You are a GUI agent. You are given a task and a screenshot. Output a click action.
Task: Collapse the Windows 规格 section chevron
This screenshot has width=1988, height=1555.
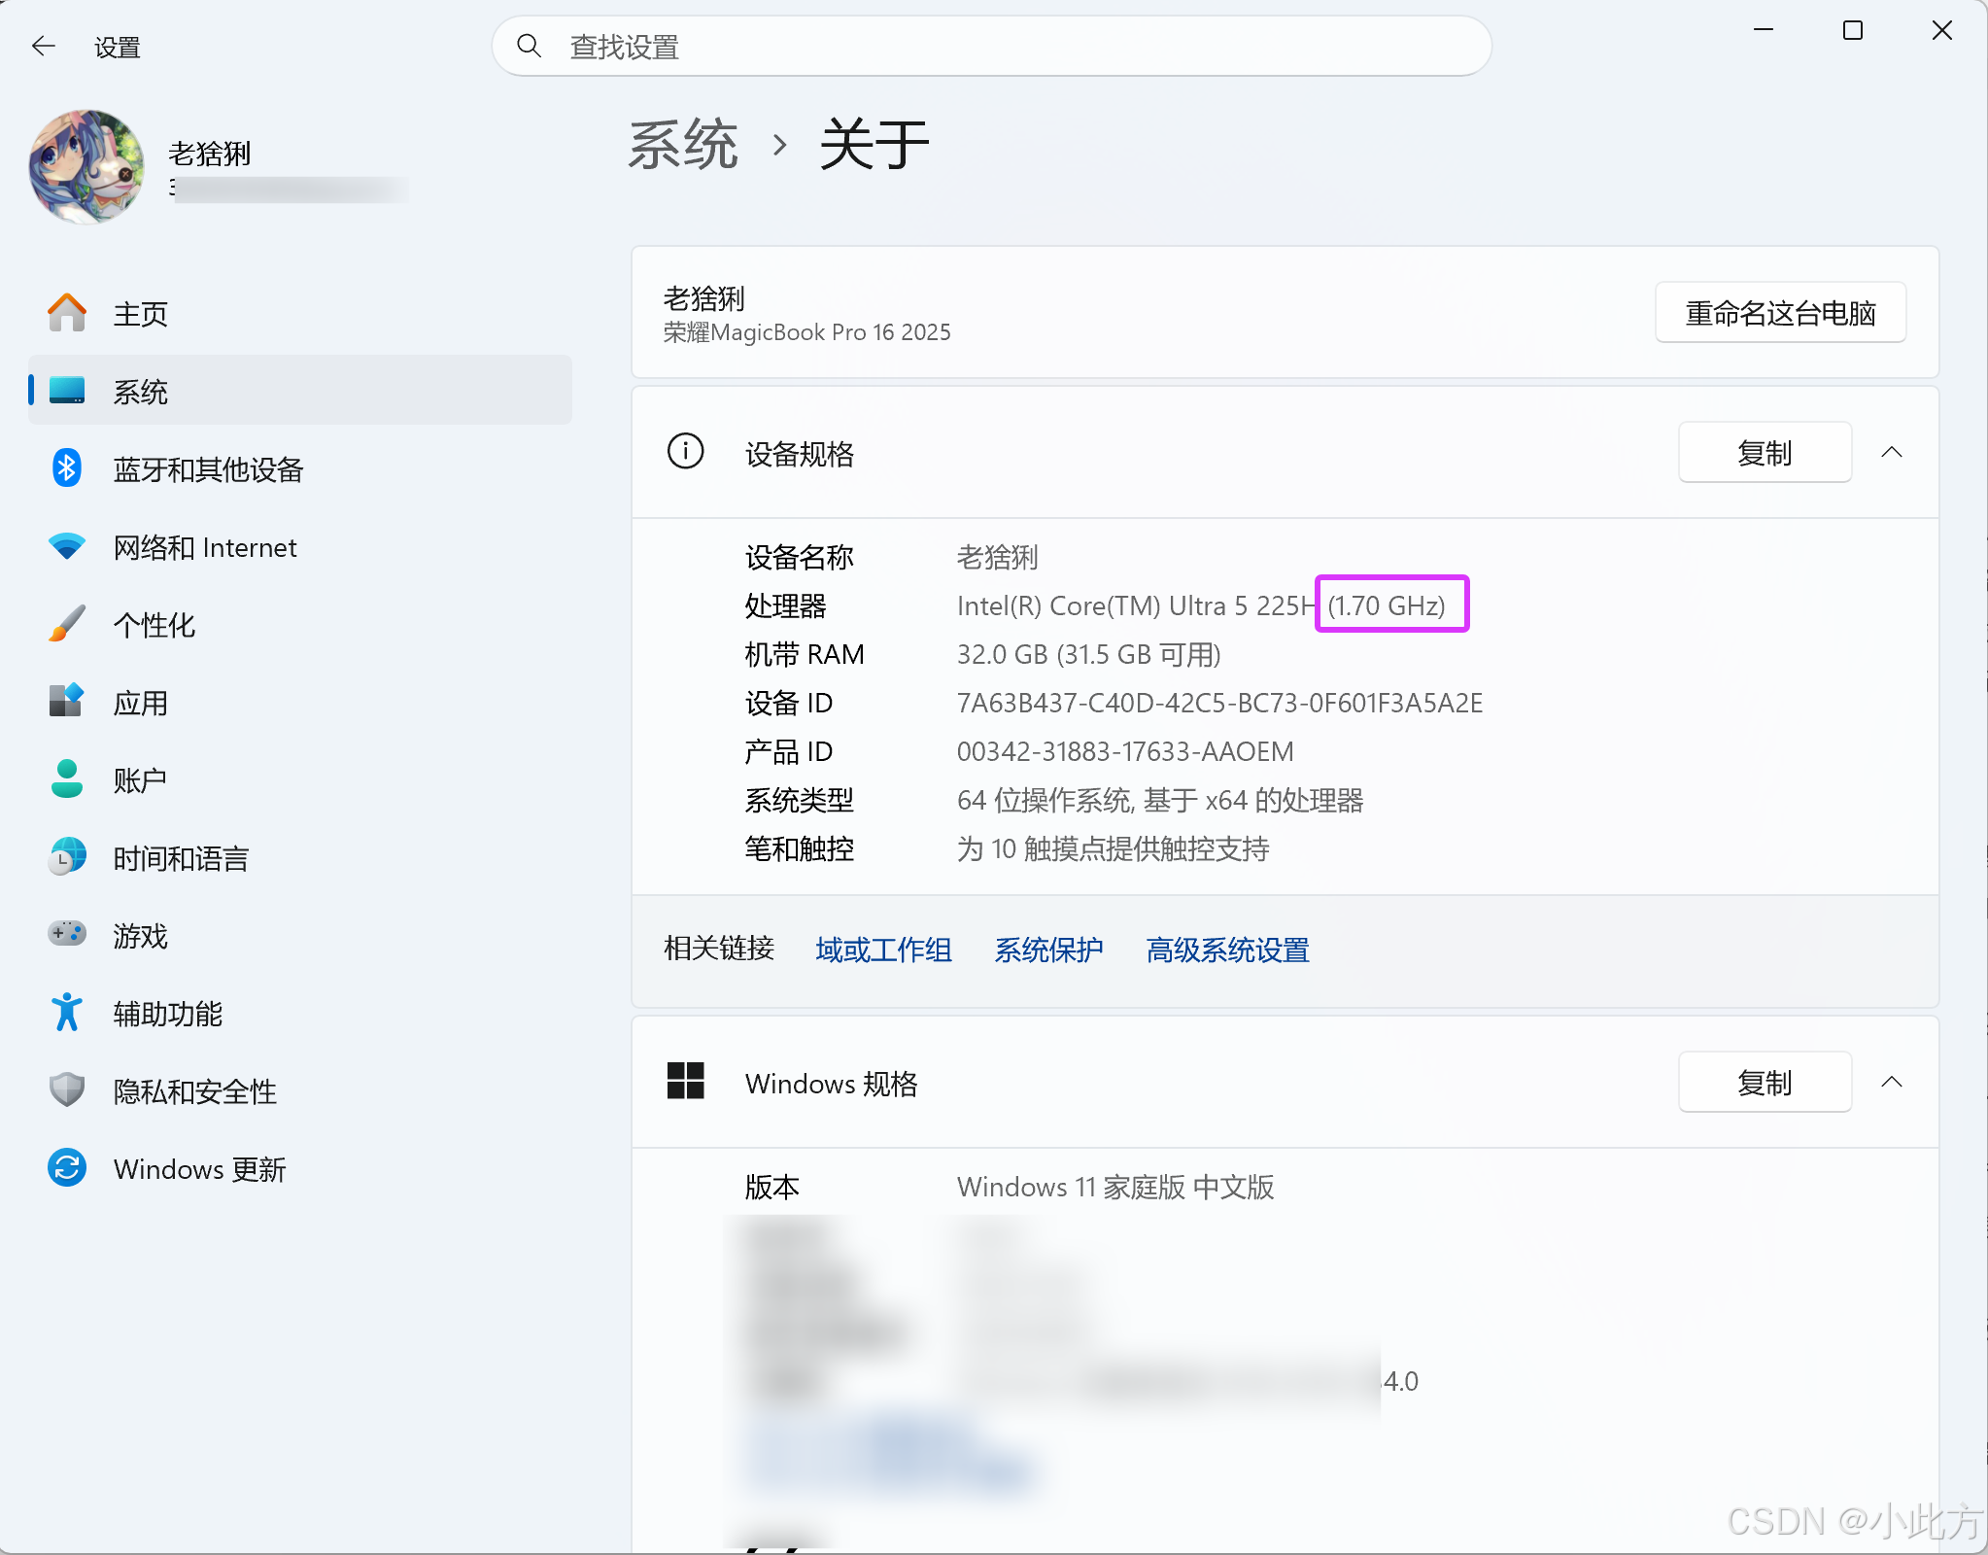pos(1891,1082)
